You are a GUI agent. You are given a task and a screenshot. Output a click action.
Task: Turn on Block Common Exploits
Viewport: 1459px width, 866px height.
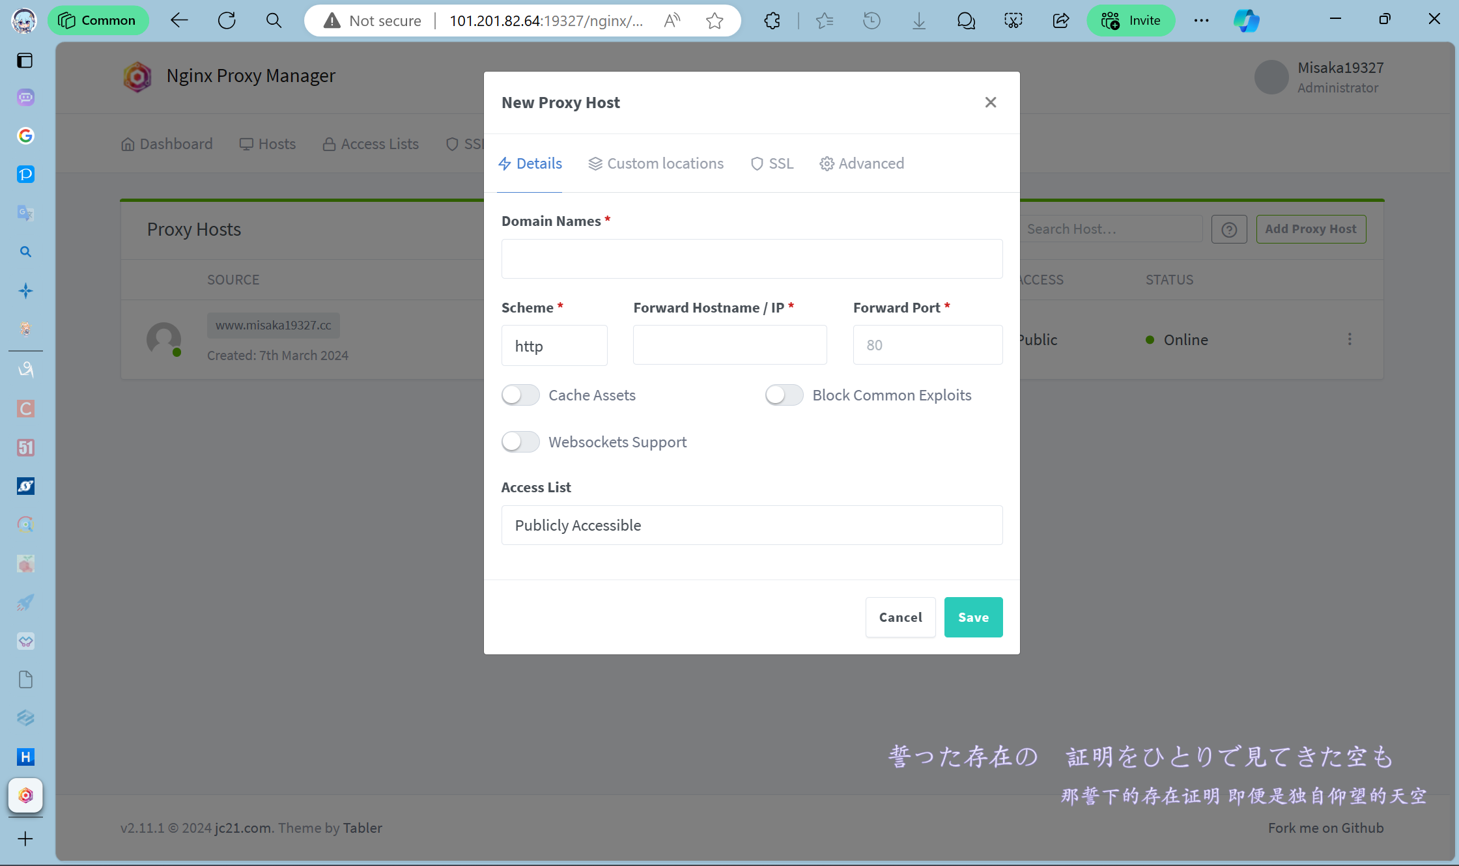pyautogui.click(x=784, y=395)
